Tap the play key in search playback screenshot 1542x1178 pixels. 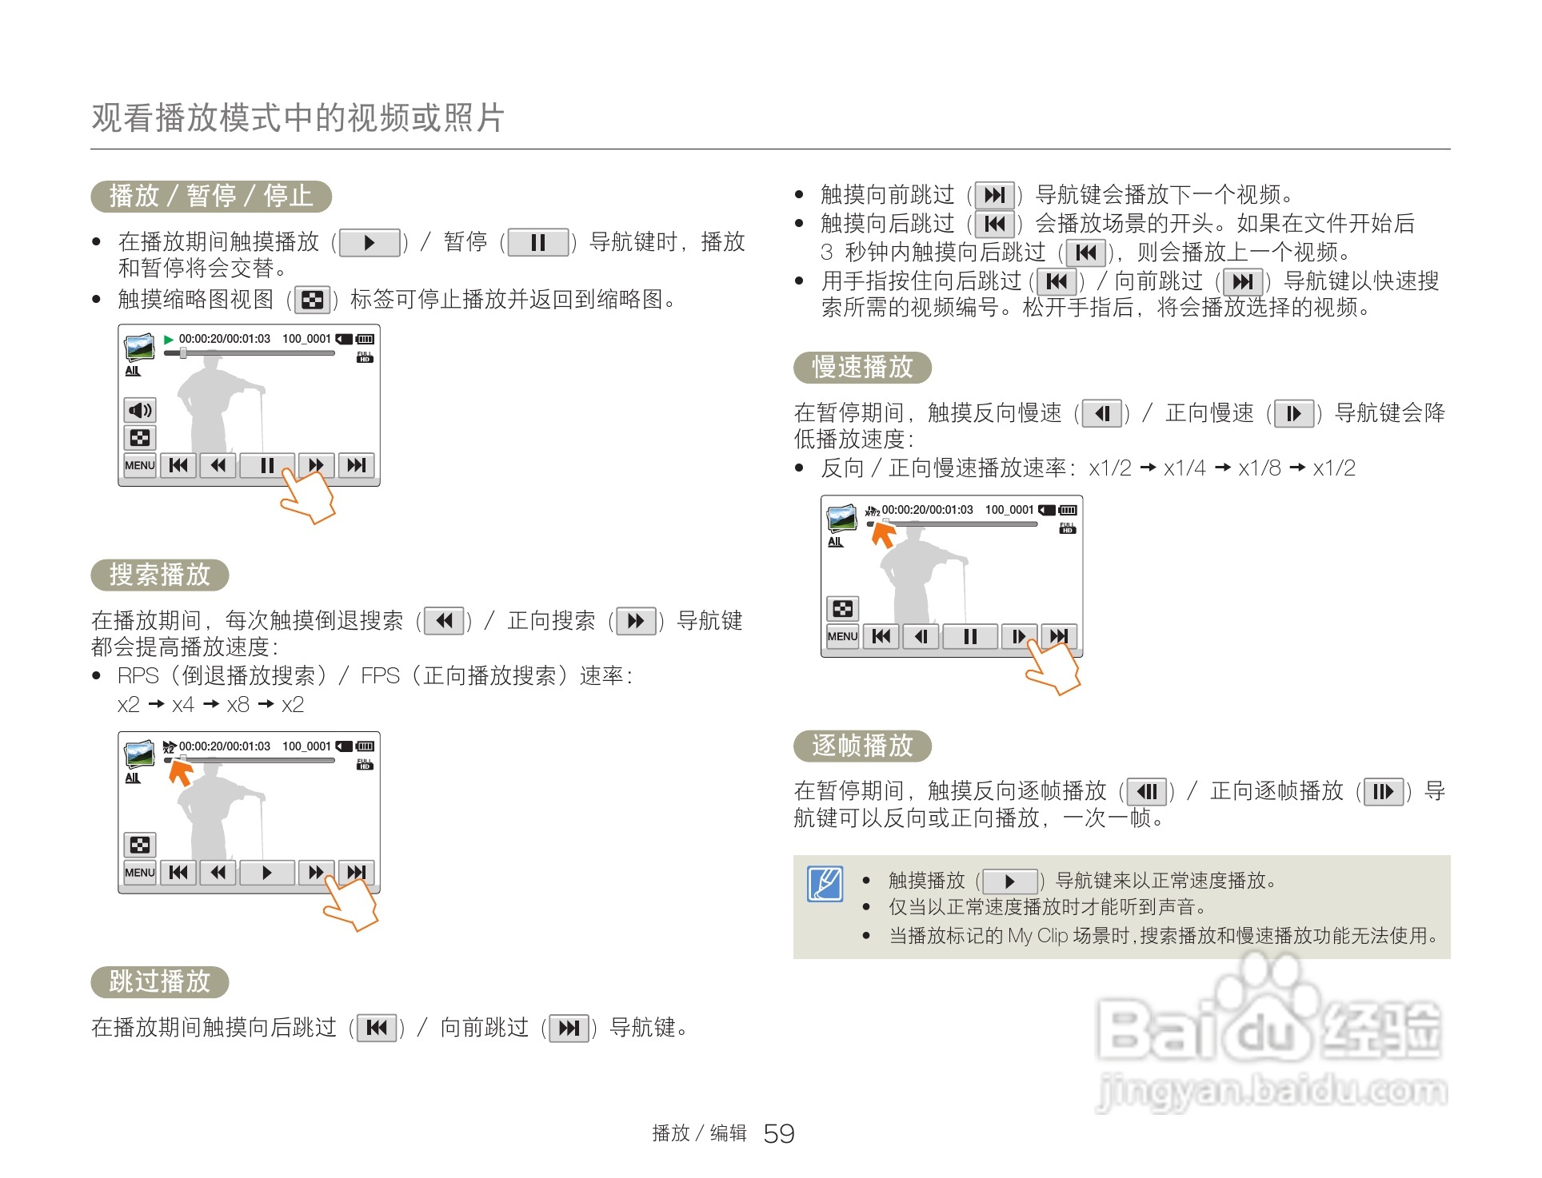pyautogui.click(x=267, y=871)
